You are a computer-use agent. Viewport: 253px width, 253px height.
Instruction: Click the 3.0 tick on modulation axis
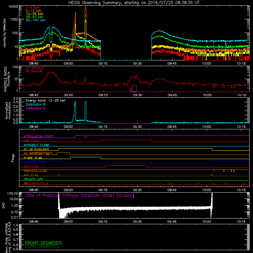tap(15, 98)
